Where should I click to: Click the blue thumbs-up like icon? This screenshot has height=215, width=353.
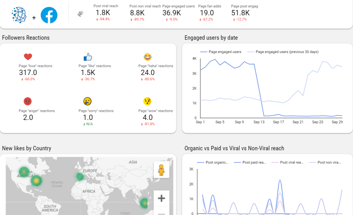pos(88,57)
